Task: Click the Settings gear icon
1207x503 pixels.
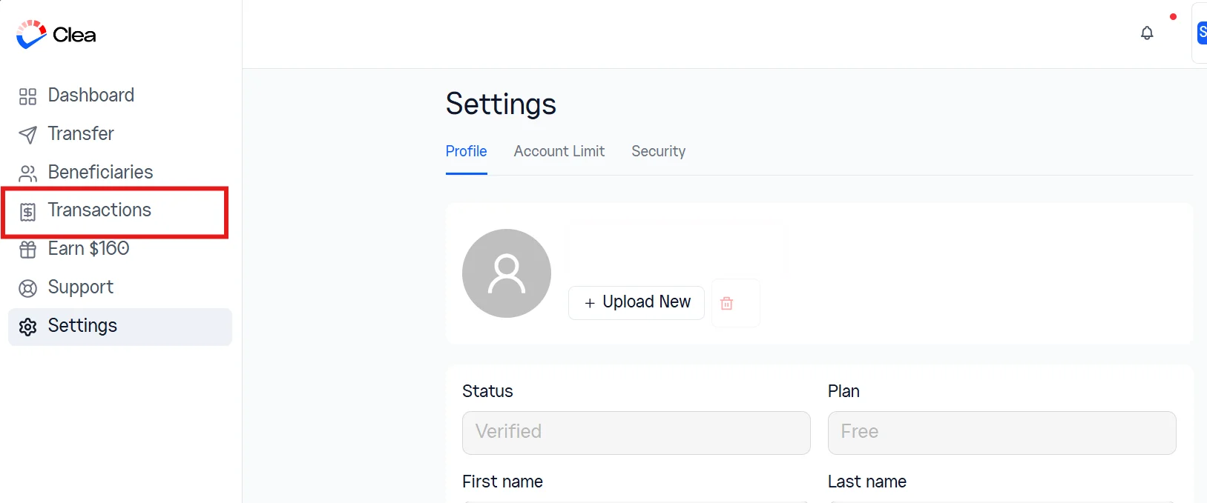Action: click(x=27, y=327)
